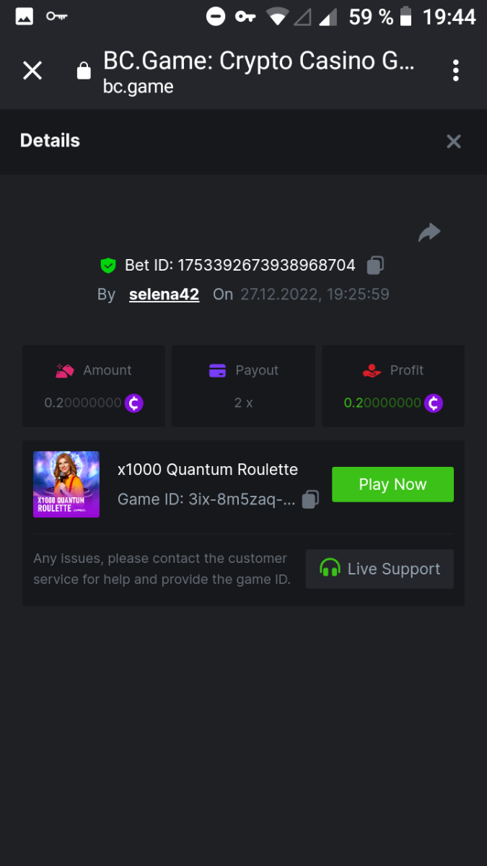Copy the Game ID
Screen dimensions: 487x866
pos(310,499)
